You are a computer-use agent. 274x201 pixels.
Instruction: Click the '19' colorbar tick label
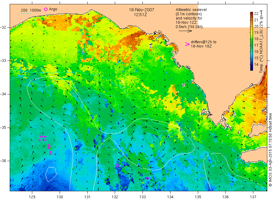[x=256, y=33]
